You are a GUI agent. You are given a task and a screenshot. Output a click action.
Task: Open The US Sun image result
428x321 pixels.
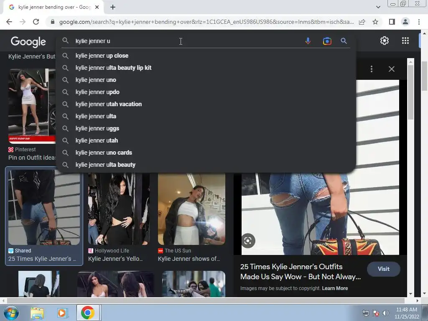pyautogui.click(x=191, y=209)
